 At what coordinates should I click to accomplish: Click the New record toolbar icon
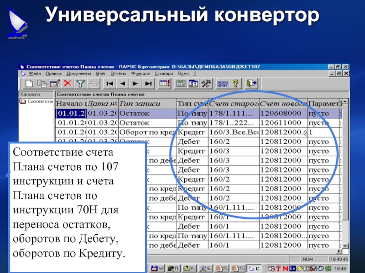click(29, 83)
